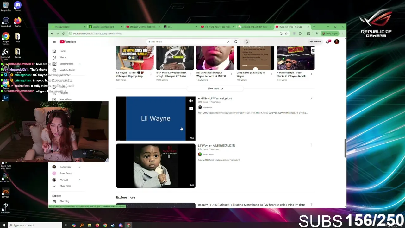Viewport: 405px width, 228px height.
Task: Expand the shorts shelf with Show more
Action: 215,89
